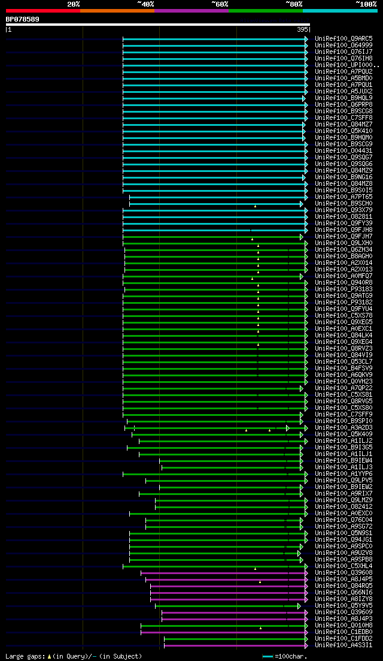Select the UniRef100_A1ILJ2 entry
Screen dimensions: 383x661
[x=344, y=440]
